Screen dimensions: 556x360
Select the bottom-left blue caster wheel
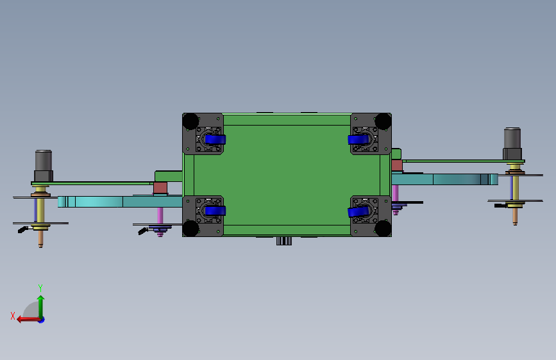click(215, 211)
